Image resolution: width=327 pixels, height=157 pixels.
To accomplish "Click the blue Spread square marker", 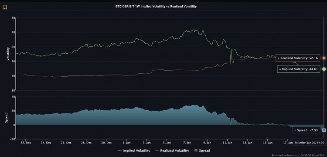I will pyautogui.click(x=324, y=130).
